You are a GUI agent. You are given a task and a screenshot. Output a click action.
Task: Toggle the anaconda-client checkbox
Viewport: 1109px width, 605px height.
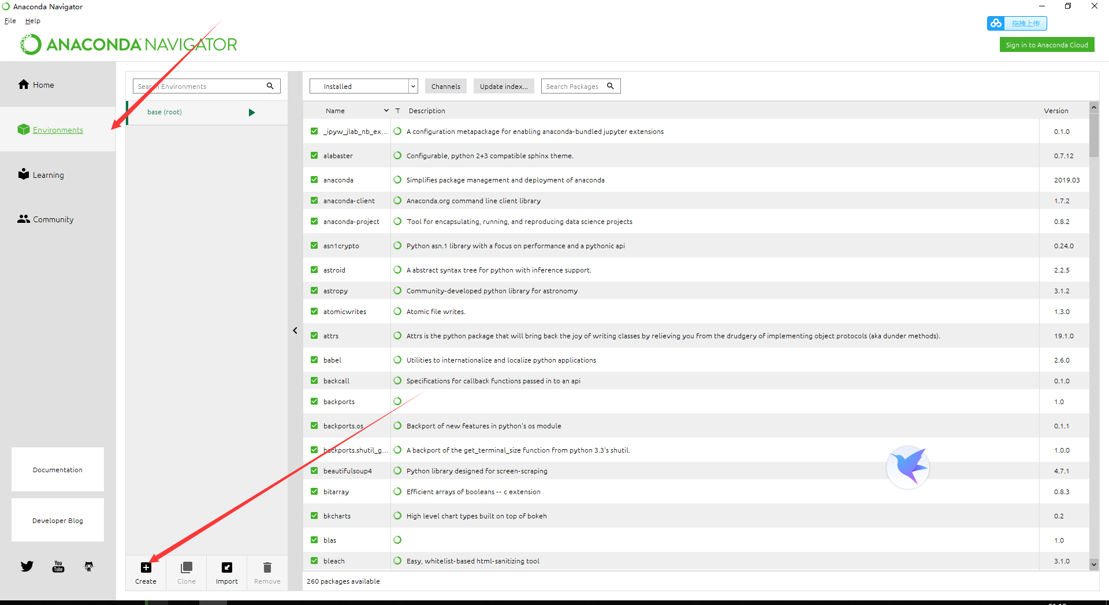coord(314,200)
